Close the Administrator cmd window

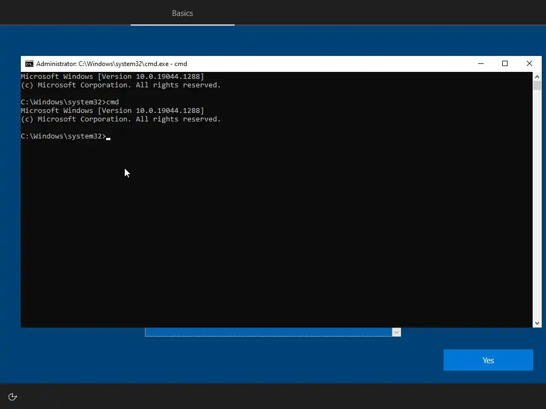[529, 64]
